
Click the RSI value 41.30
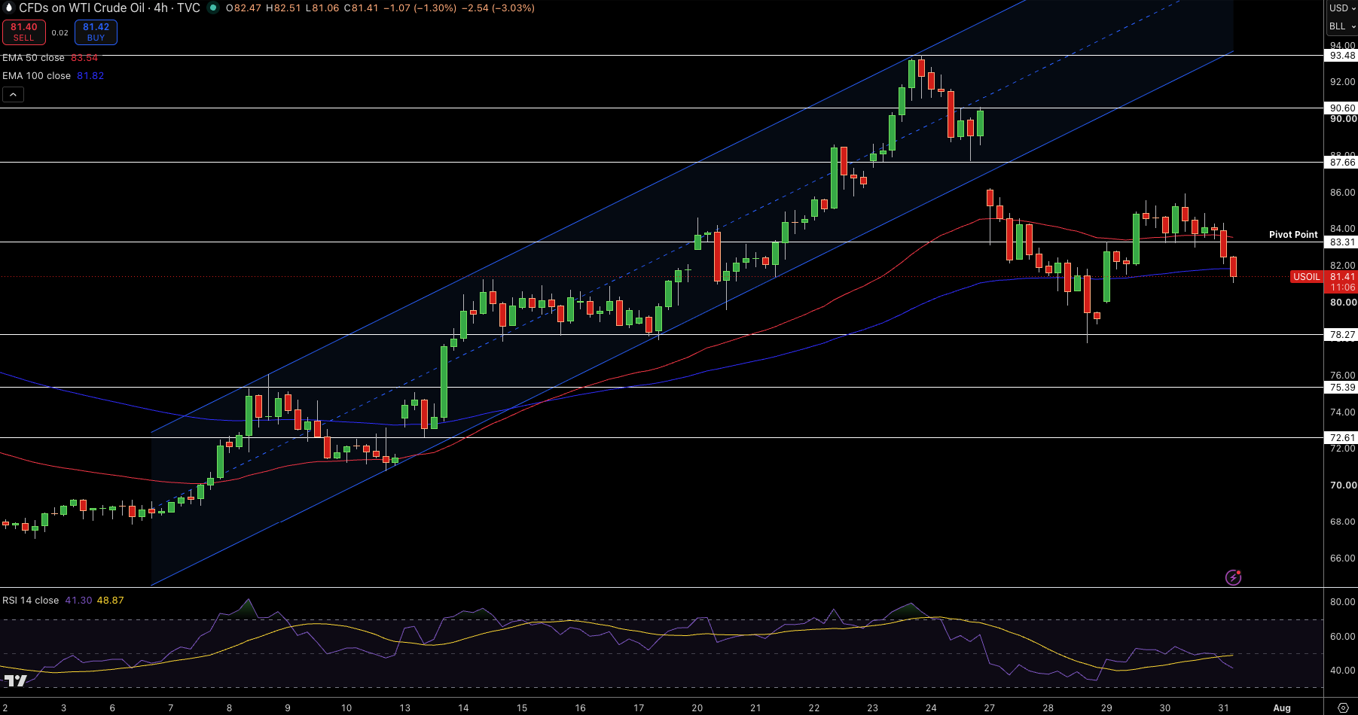pyautogui.click(x=78, y=601)
